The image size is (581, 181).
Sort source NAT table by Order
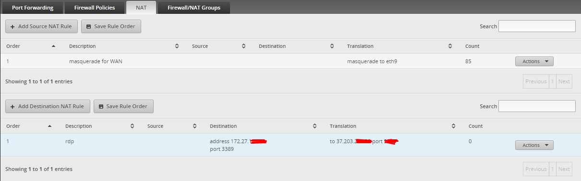click(31, 46)
